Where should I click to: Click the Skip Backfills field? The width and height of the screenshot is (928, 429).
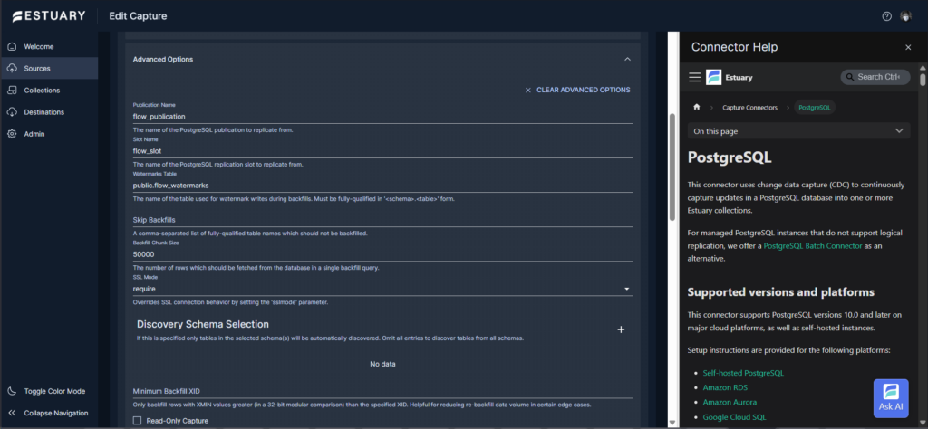pyautogui.click(x=382, y=220)
